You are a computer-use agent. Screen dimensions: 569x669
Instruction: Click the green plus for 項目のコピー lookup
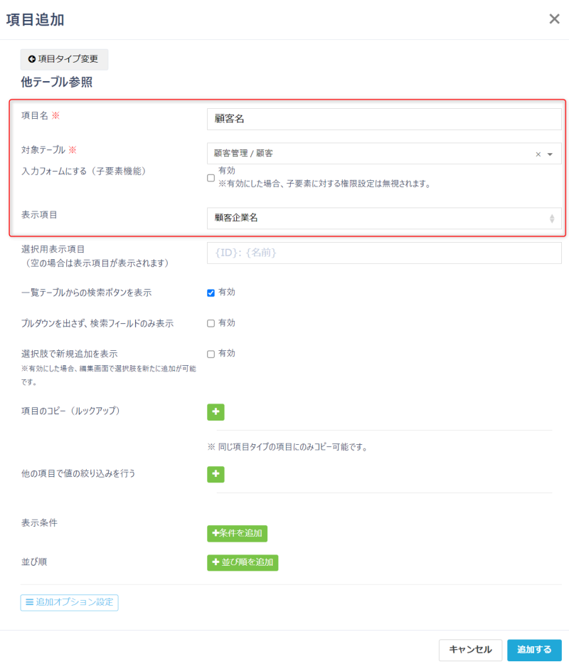[216, 412]
